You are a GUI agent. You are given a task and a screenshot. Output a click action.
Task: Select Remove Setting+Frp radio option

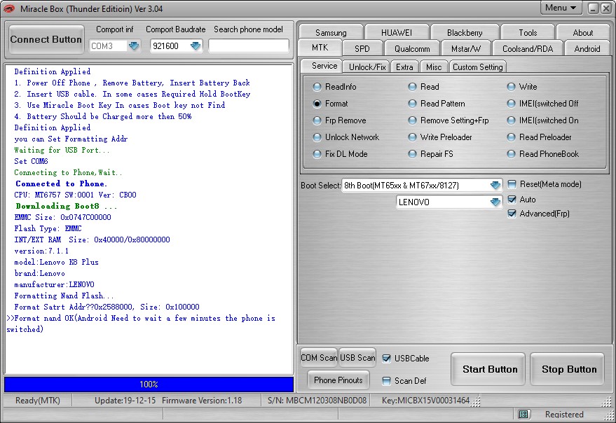(x=449, y=120)
